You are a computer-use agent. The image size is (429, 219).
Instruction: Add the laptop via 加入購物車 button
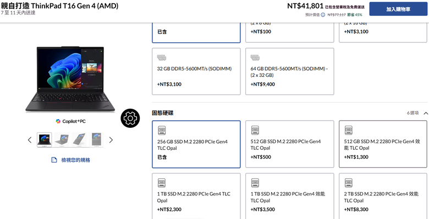click(x=398, y=9)
